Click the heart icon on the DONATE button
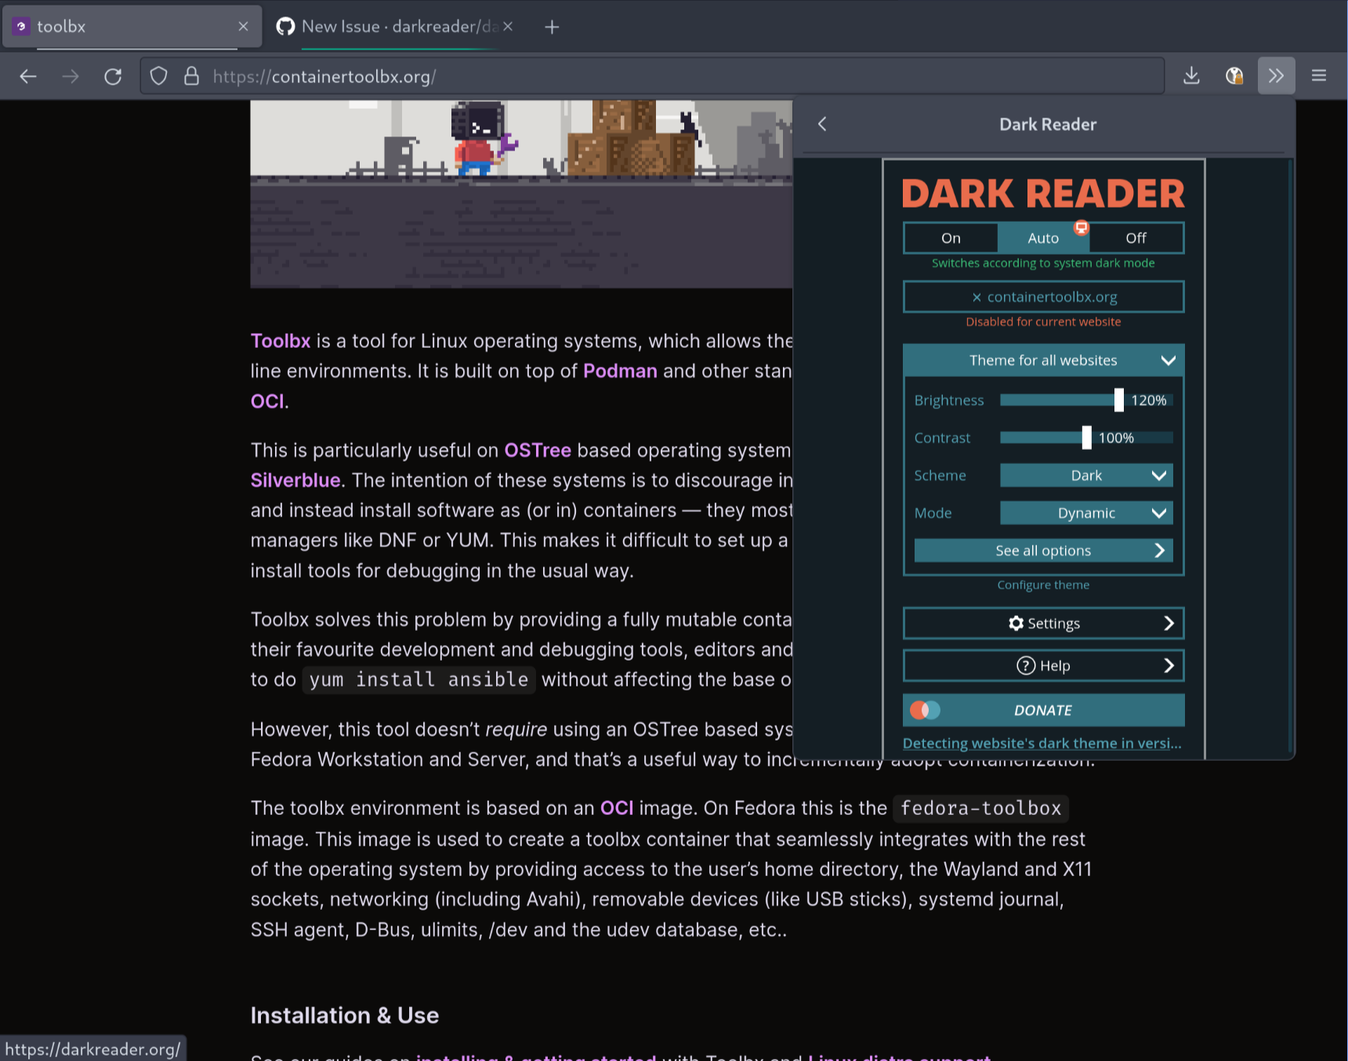Image resolution: width=1348 pixels, height=1061 pixels. (x=925, y=710)
